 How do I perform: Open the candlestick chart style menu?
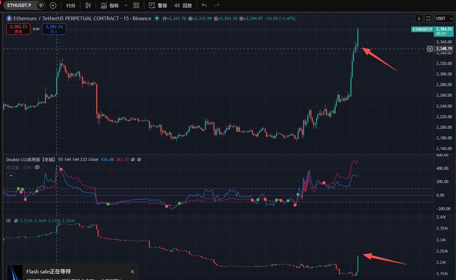point(89,5)
